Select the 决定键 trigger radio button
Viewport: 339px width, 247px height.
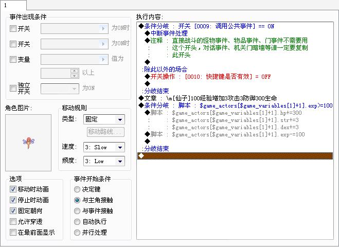pyautogui.click(x=77, y=189)
